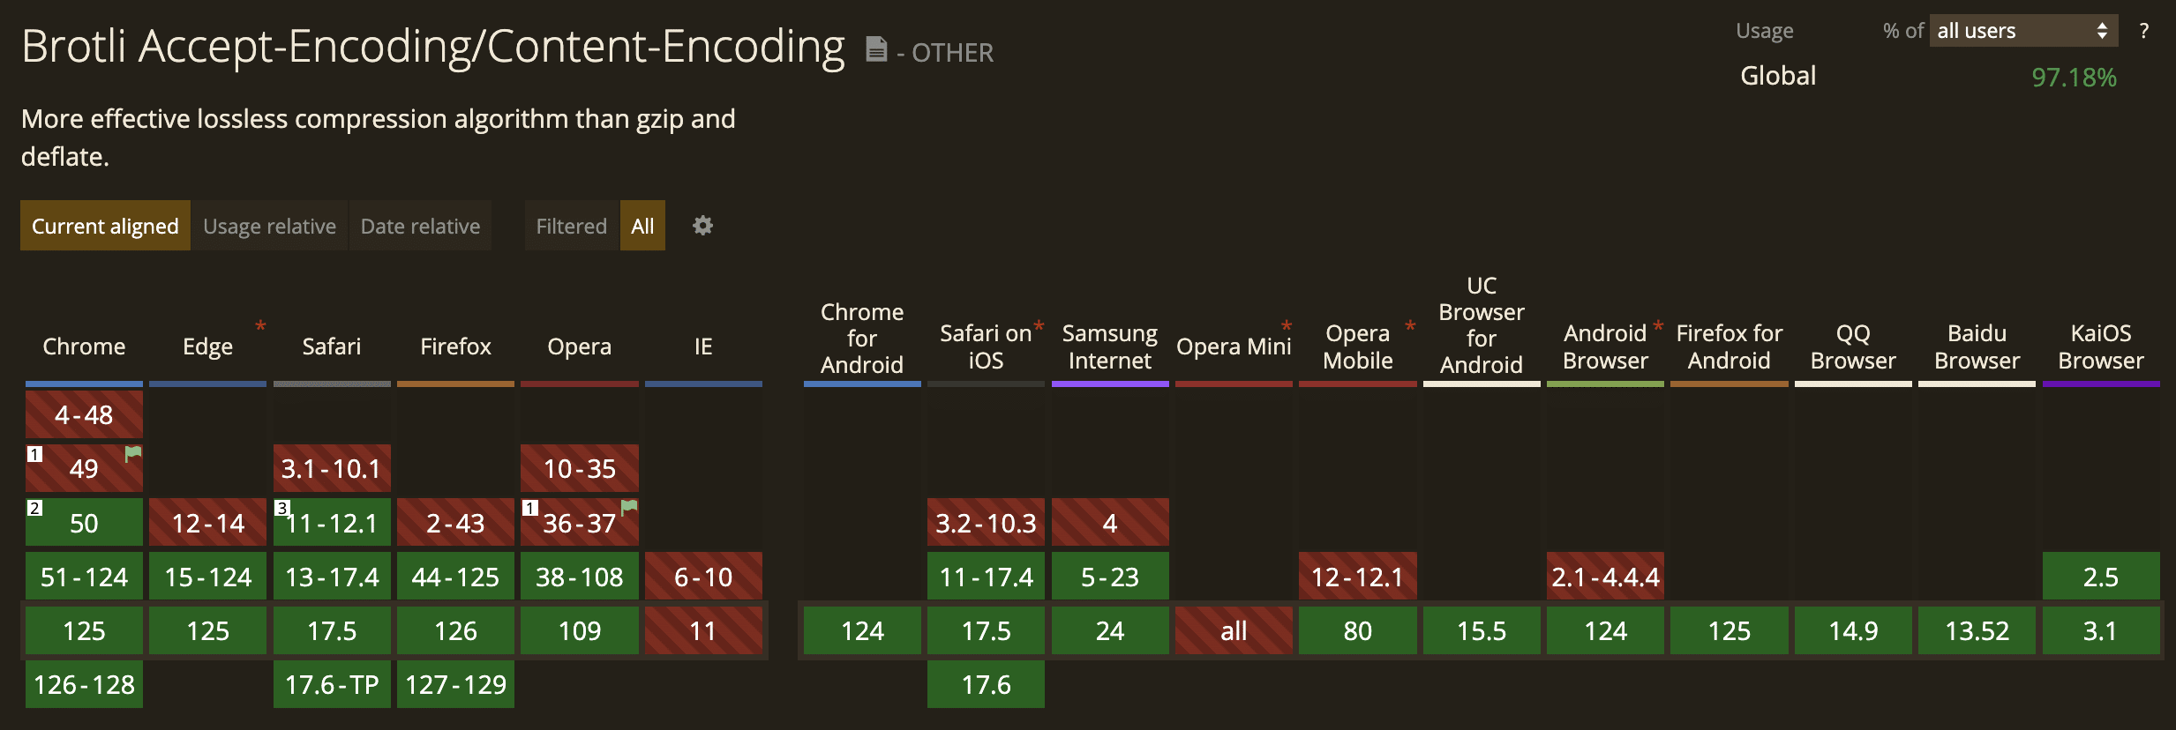Open the settings via gear icon
Viewport: 2176px width, 730px height.
coord(702,226)
